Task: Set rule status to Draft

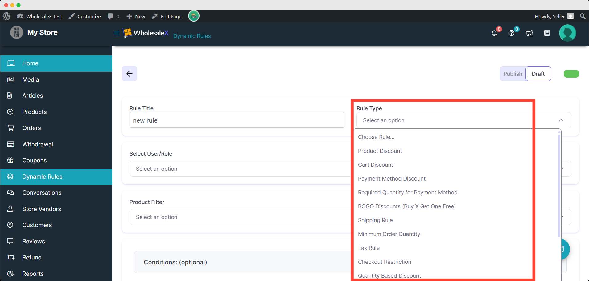Action: (x=538, y=74)
